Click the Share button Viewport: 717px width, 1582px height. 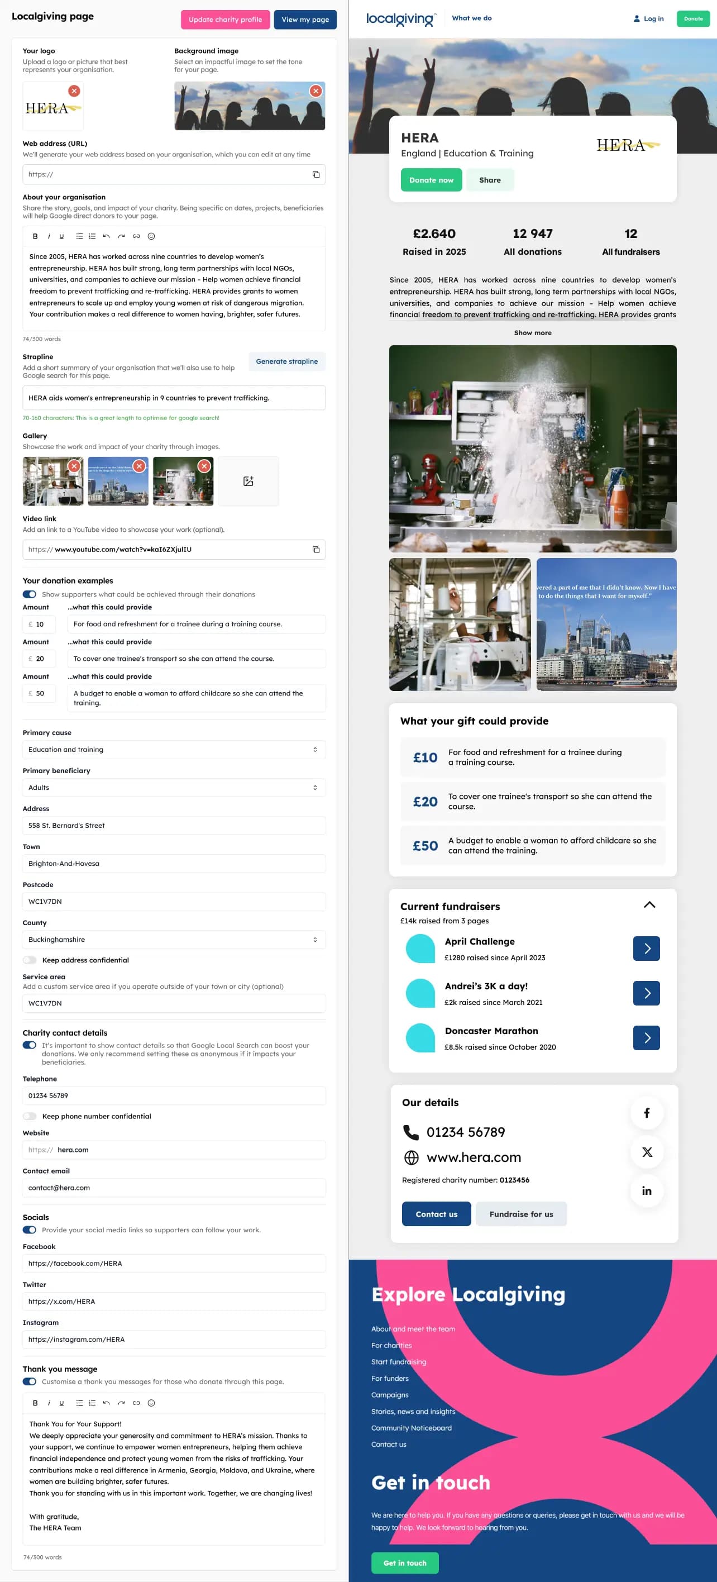coord(490,180)
